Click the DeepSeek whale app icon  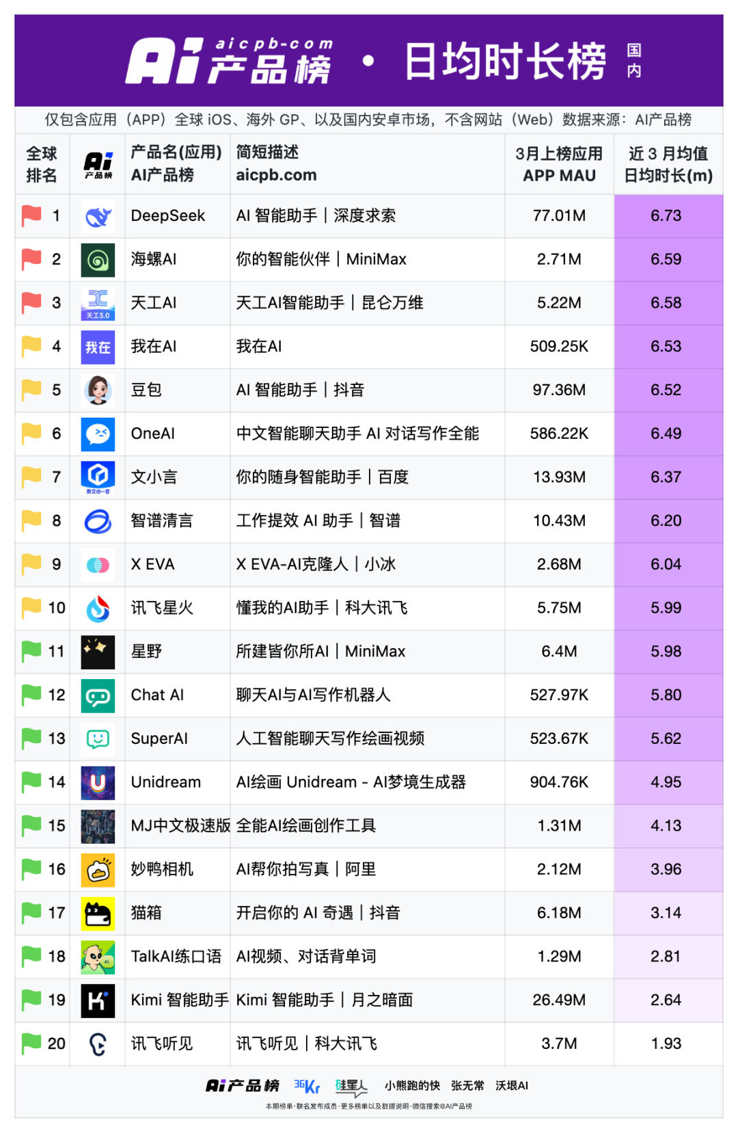pos(98,216)
